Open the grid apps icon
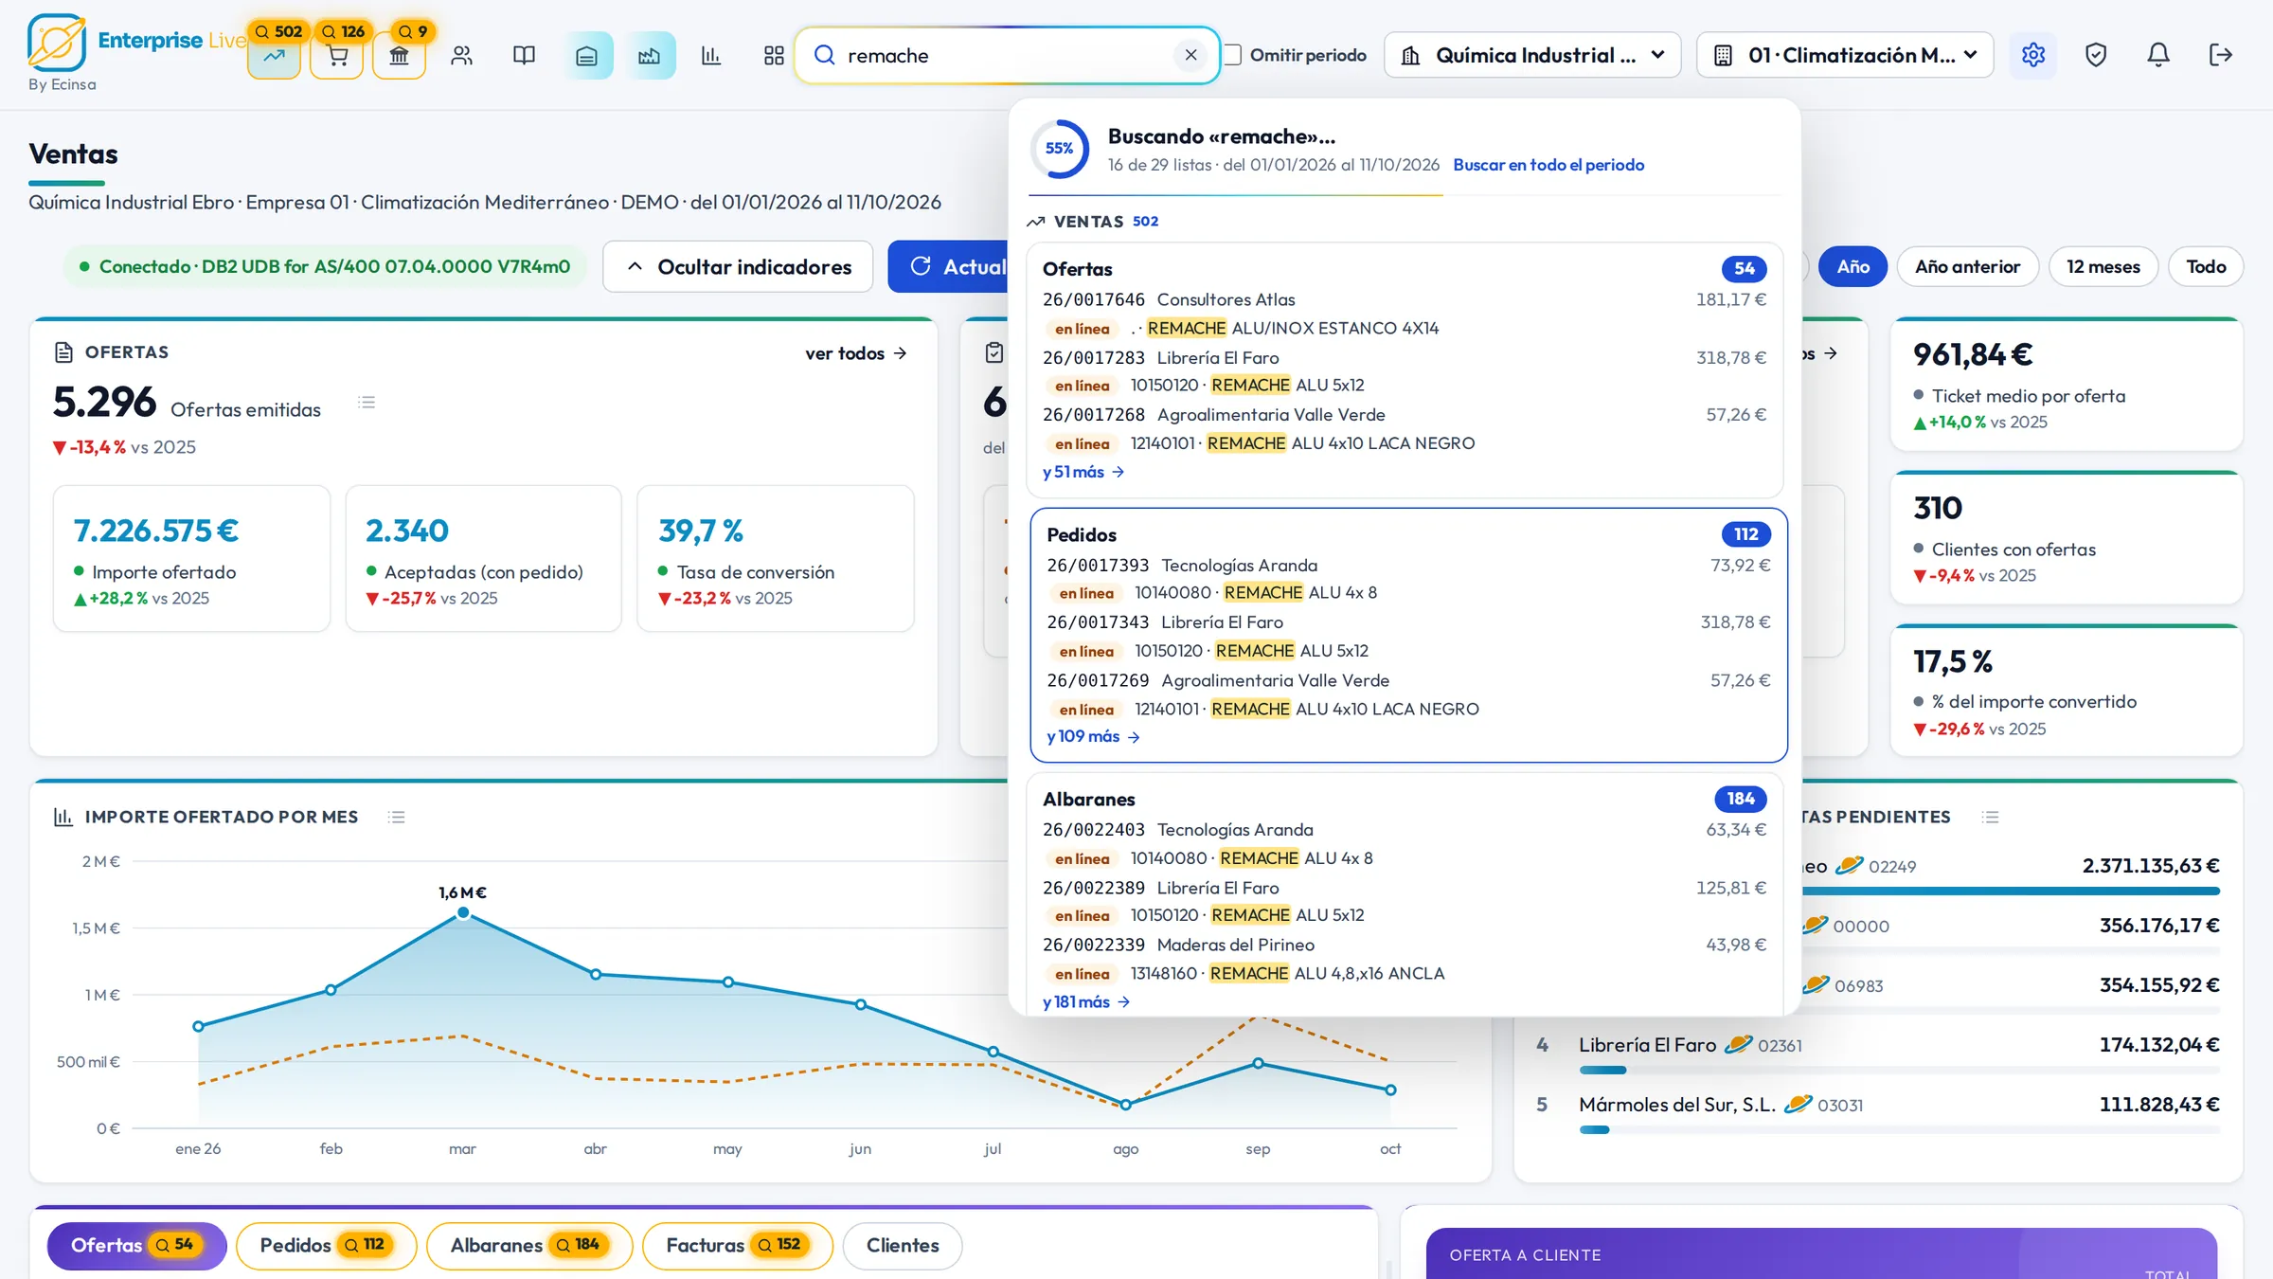2273x1279 pixels. pyautogui.click(x=774, y=55)
